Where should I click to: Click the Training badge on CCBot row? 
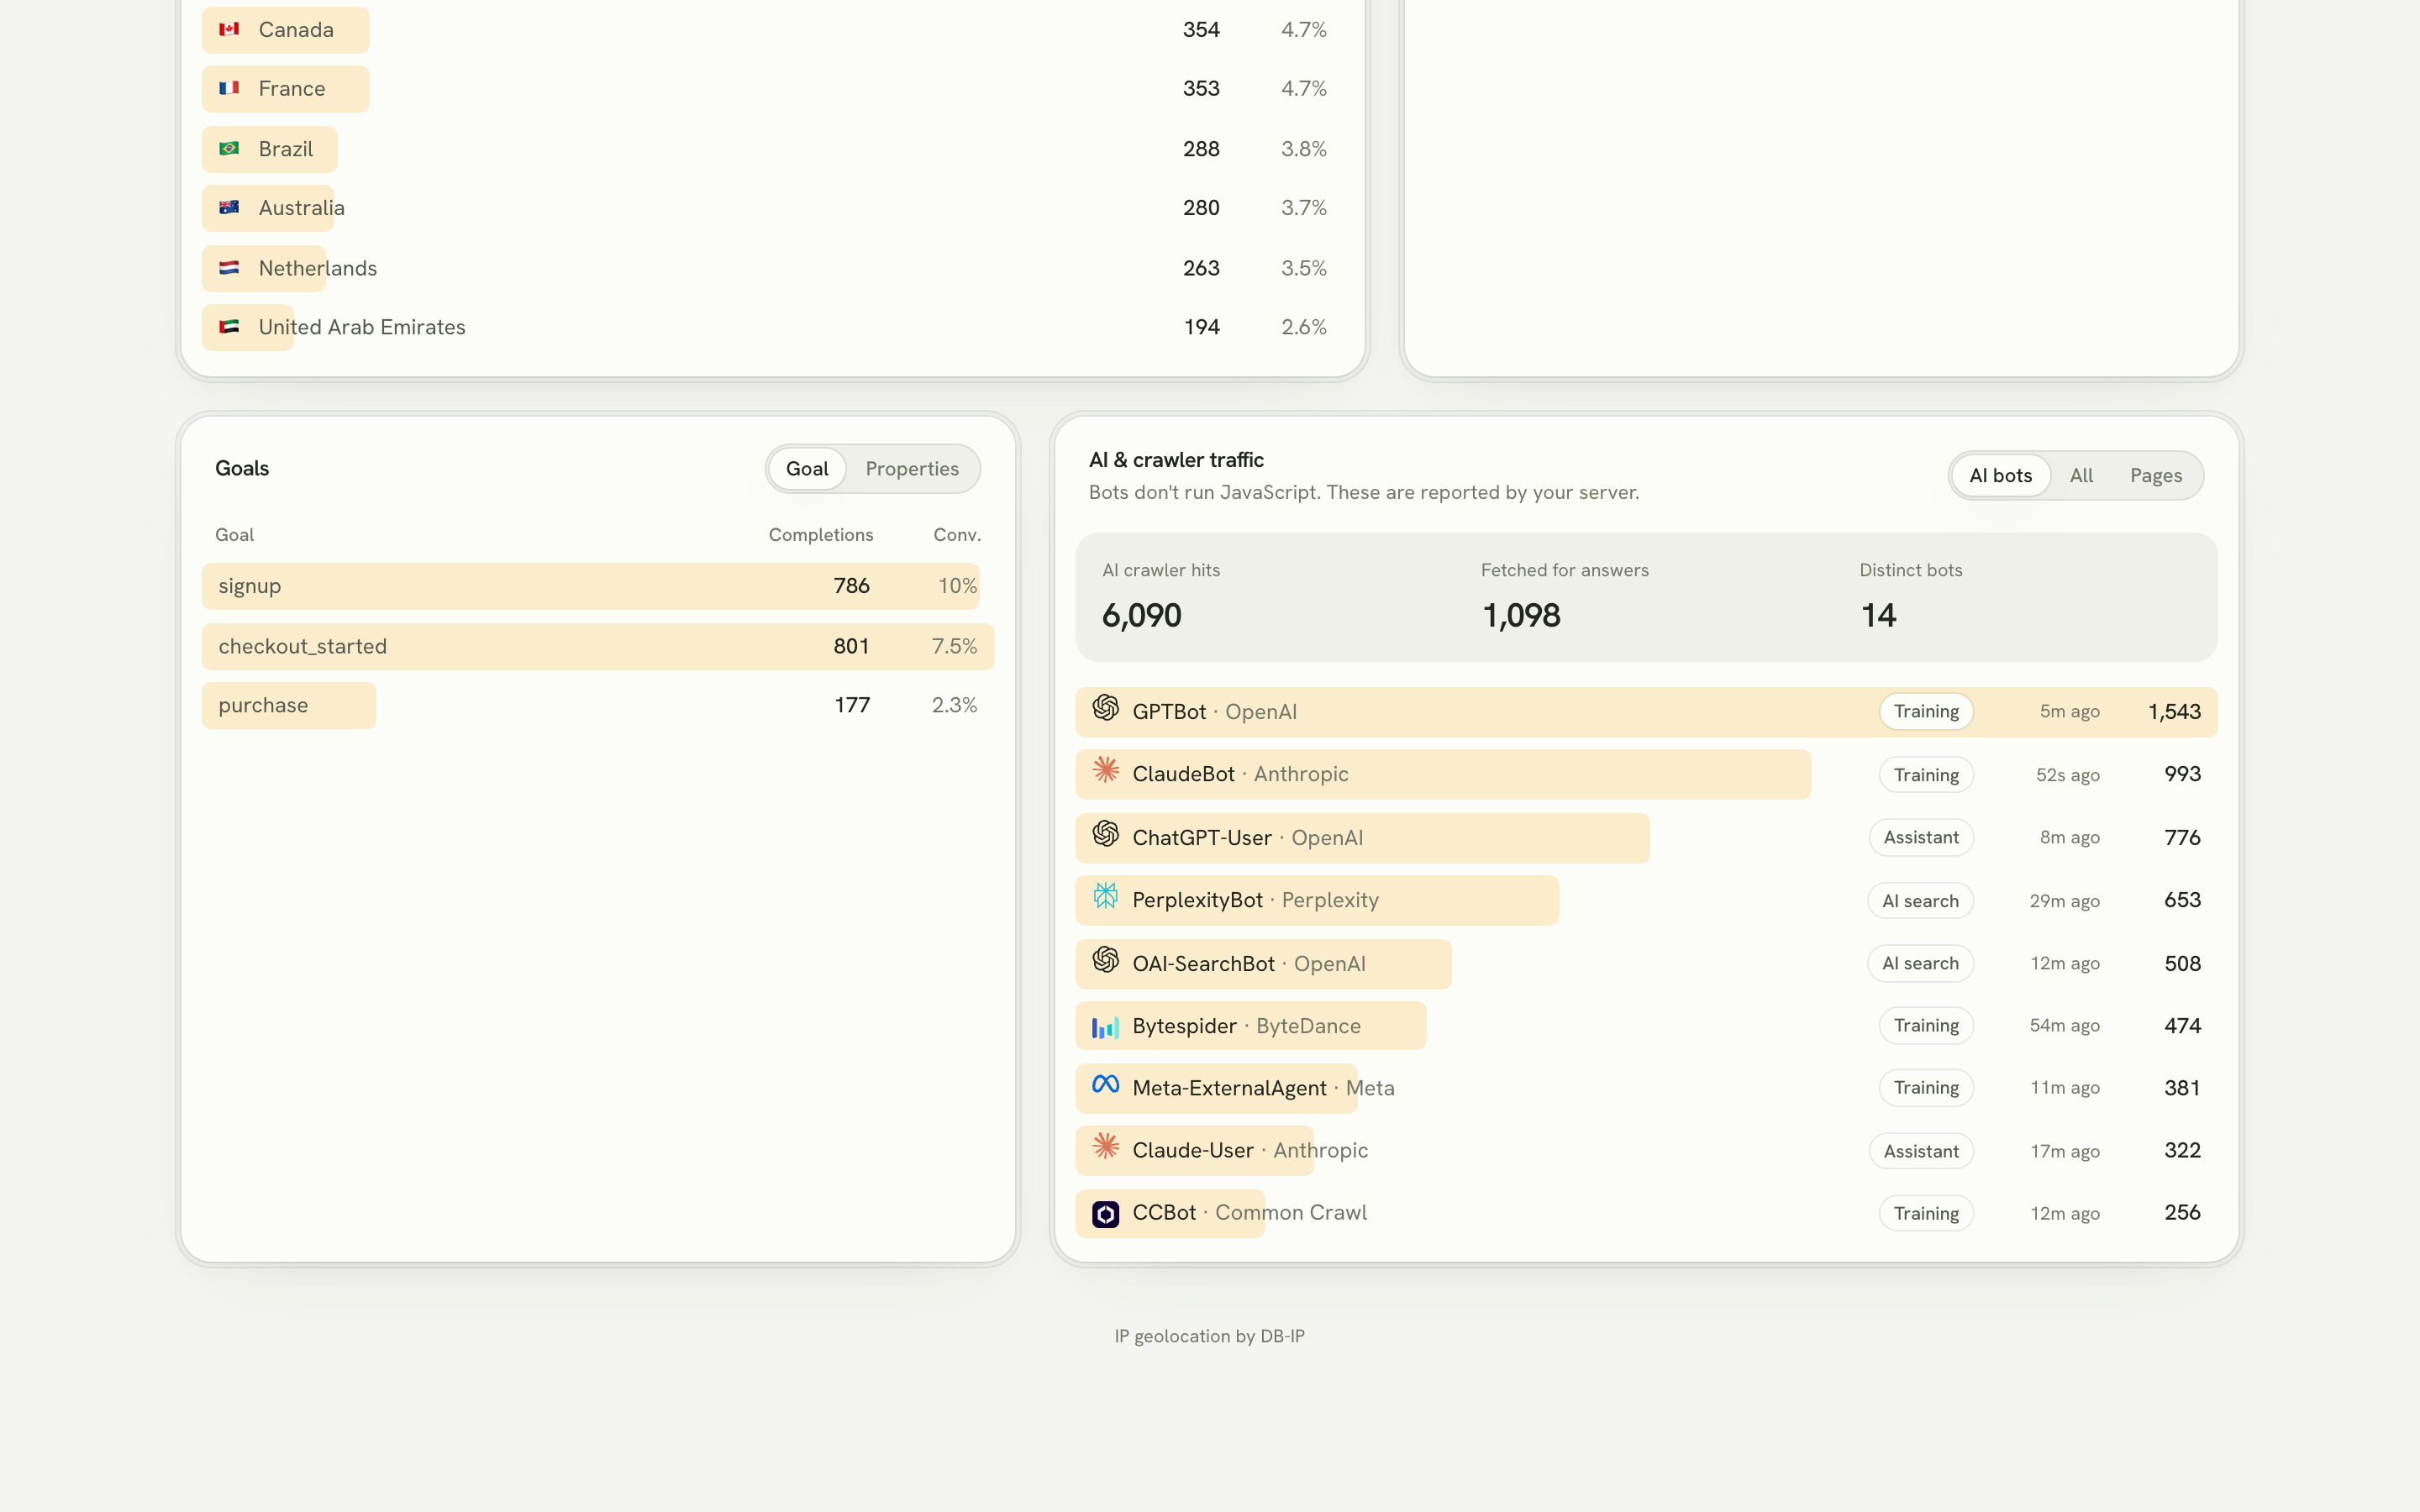(x=1926, y=1213)
